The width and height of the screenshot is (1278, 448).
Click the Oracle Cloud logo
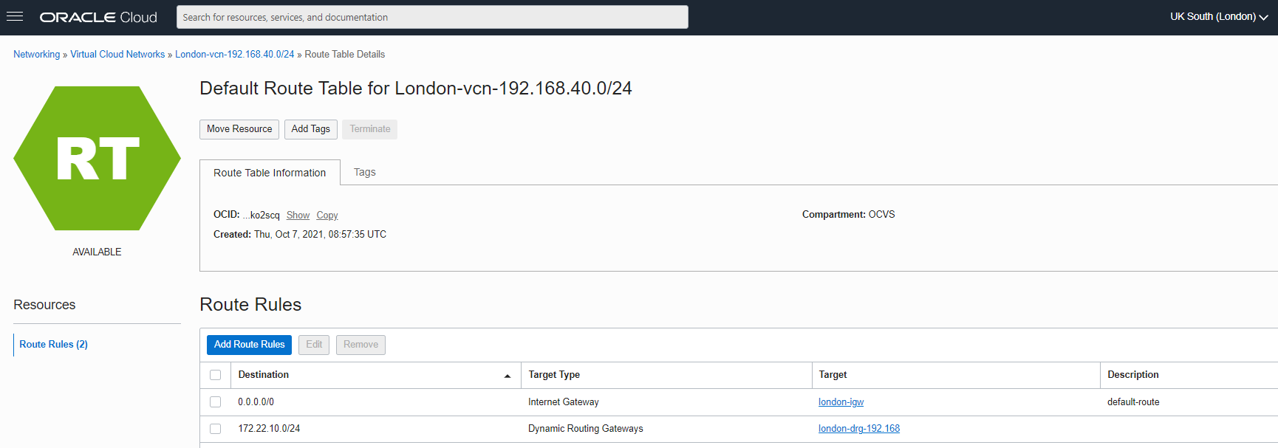[x=98, y=17]
